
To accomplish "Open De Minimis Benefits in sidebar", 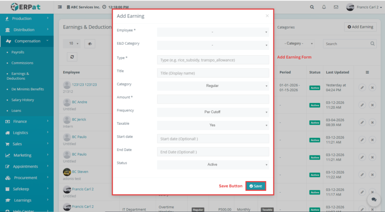I will point(27,89).
